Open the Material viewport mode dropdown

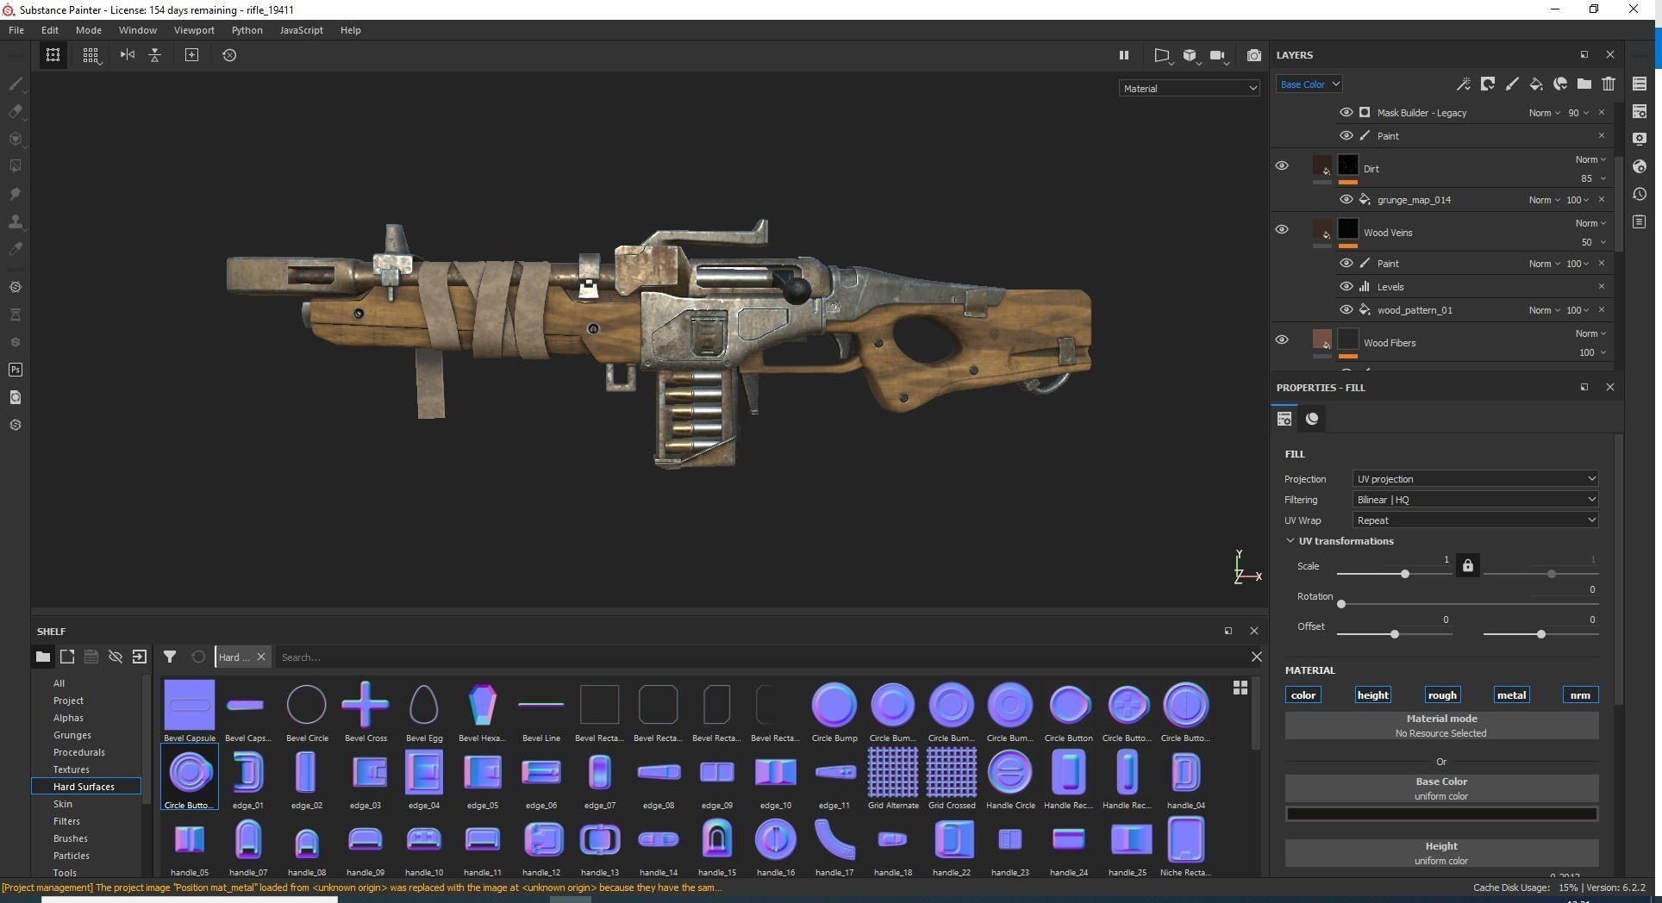(x=1189, y=88)
